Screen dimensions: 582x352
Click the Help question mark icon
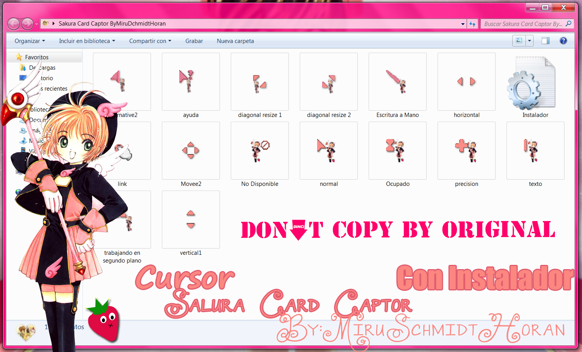point(563,40)
